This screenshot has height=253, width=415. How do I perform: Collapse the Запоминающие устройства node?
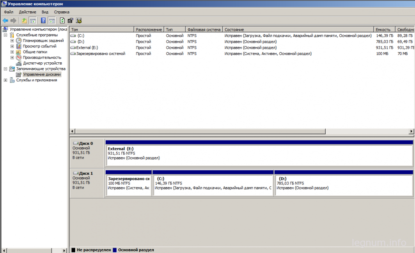tap(5, 69)
